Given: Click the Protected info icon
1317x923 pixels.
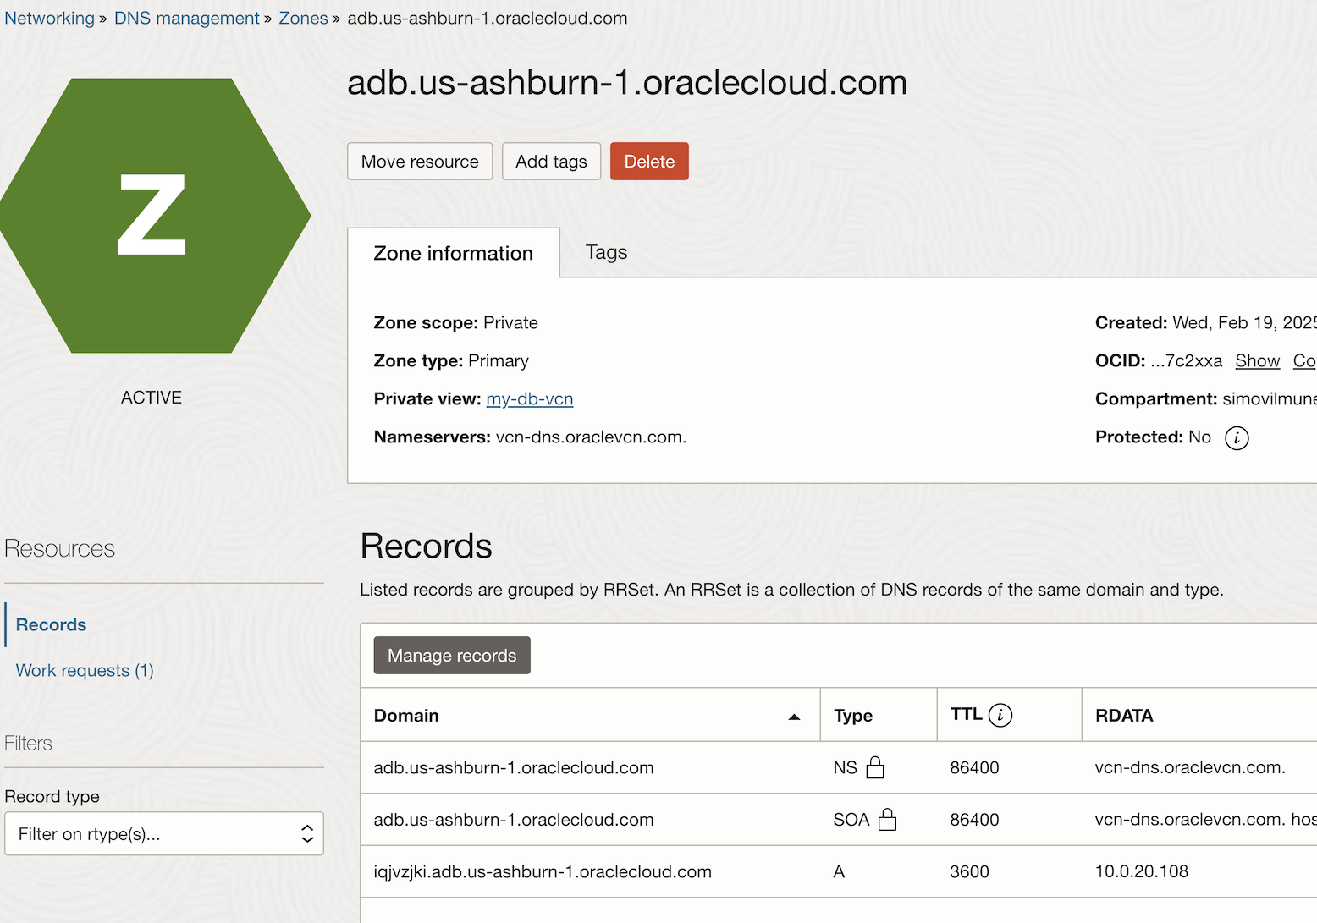Looking at the screenshot, I should [1237, 437].
